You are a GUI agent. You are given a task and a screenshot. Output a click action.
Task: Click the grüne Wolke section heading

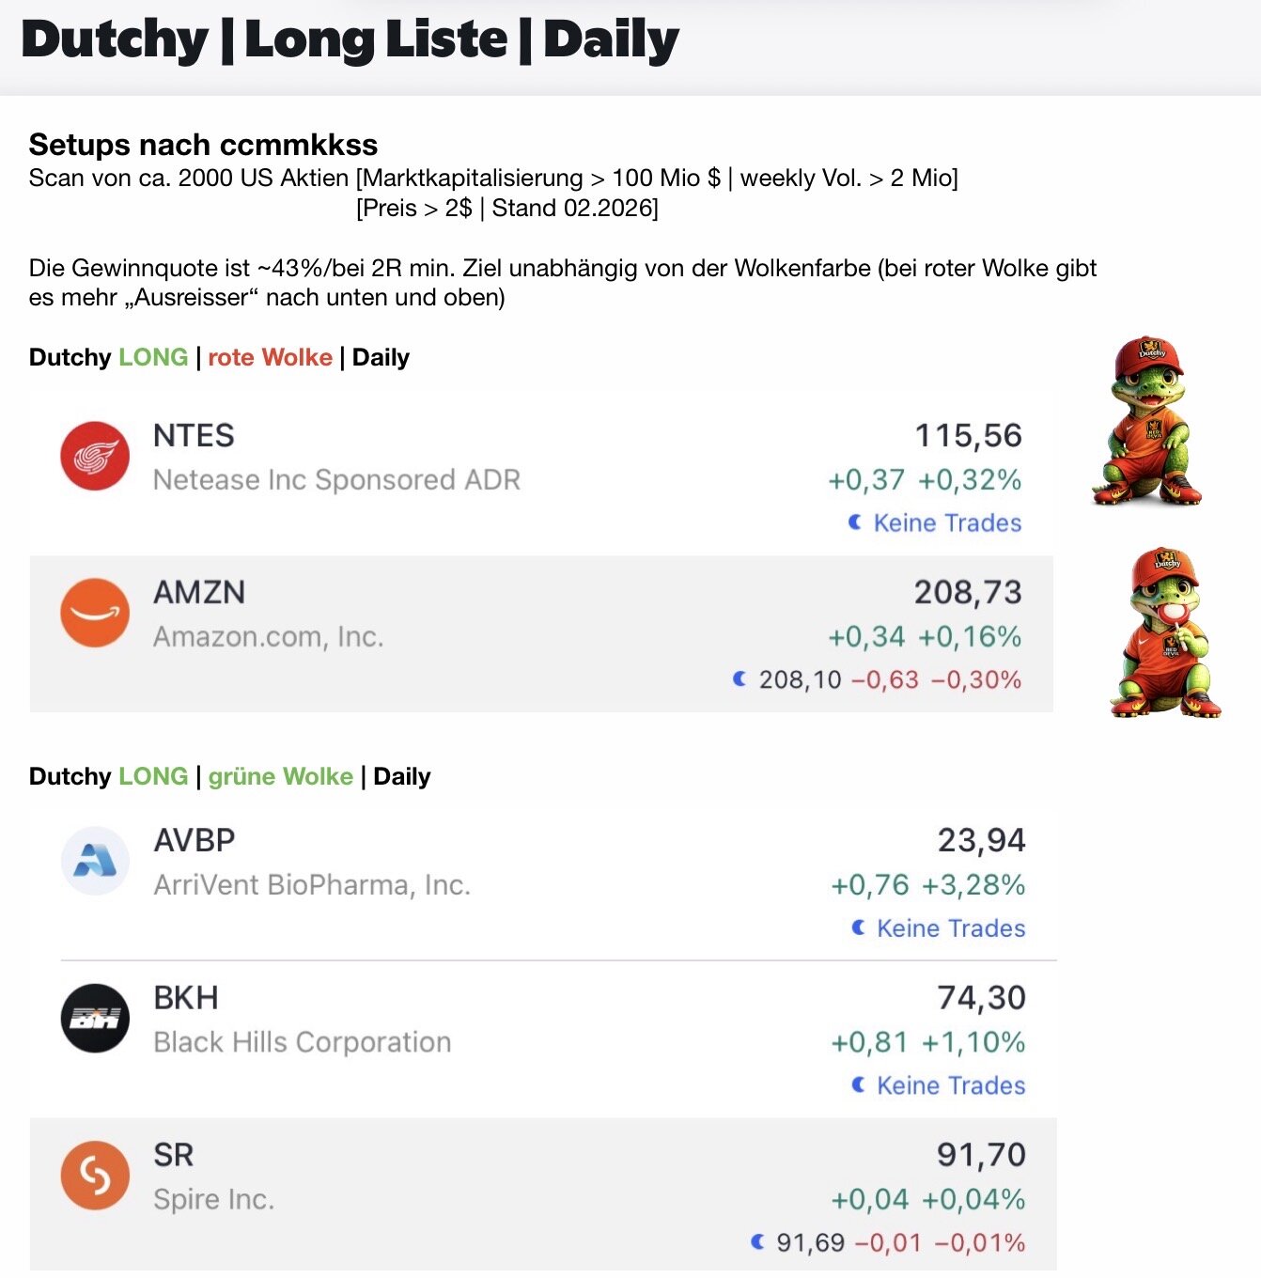pyautogui.click(x=280, y=776)
